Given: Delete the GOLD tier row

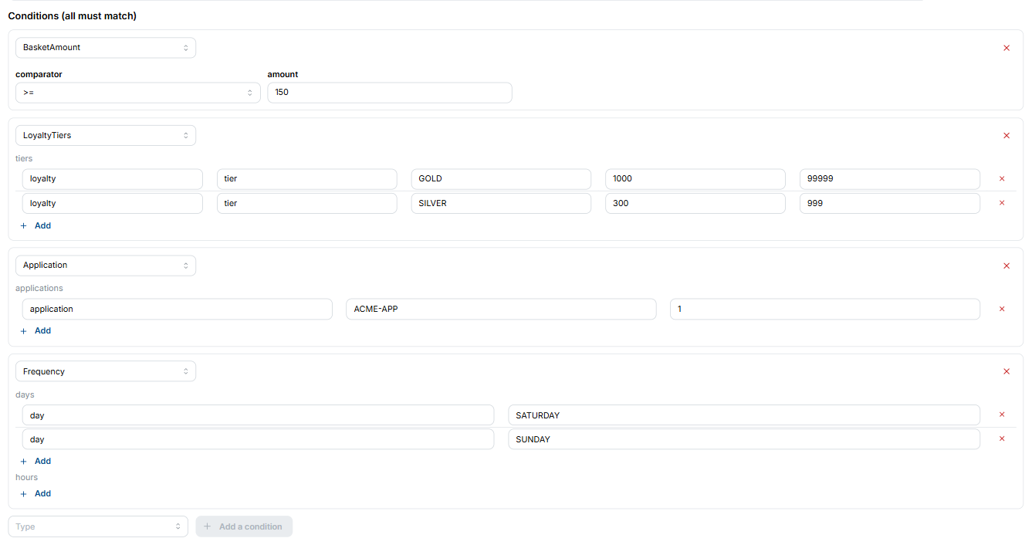Looking at the screenshot, I should click(1002, 178).
